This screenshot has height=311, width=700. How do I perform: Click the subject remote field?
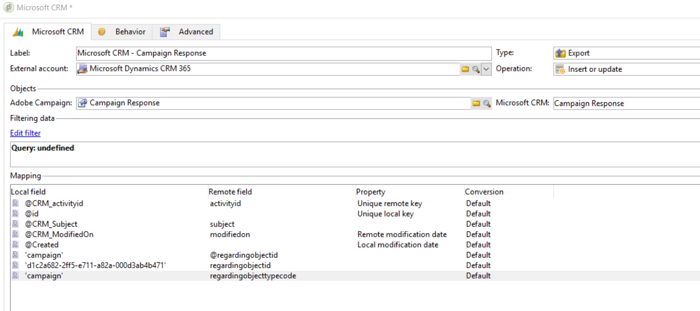tap(222, 224)
